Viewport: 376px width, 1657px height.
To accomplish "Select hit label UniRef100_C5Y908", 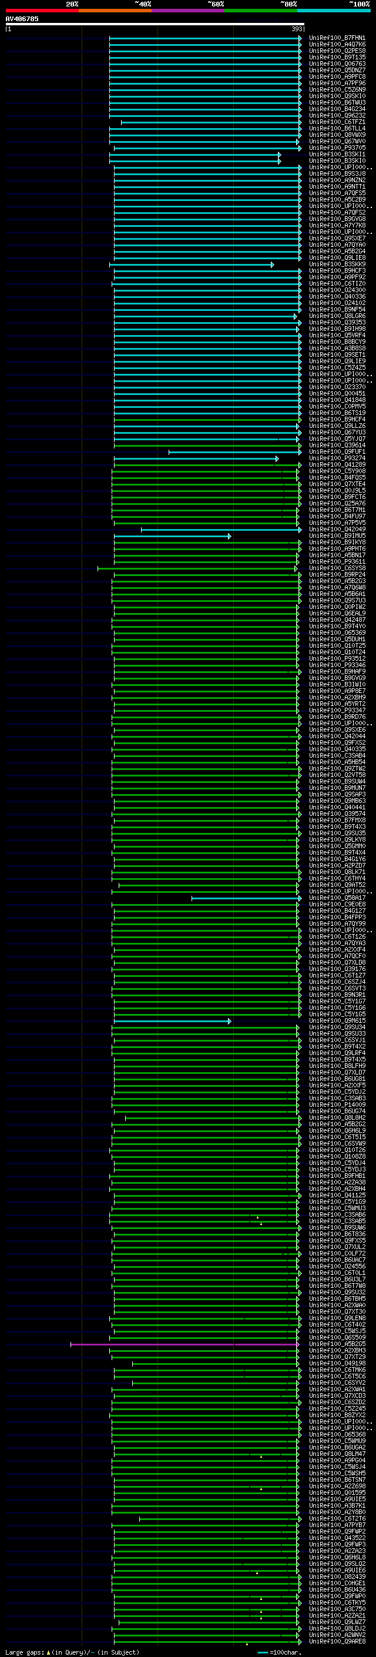I will pyautogui.click(x=337, y=471).
